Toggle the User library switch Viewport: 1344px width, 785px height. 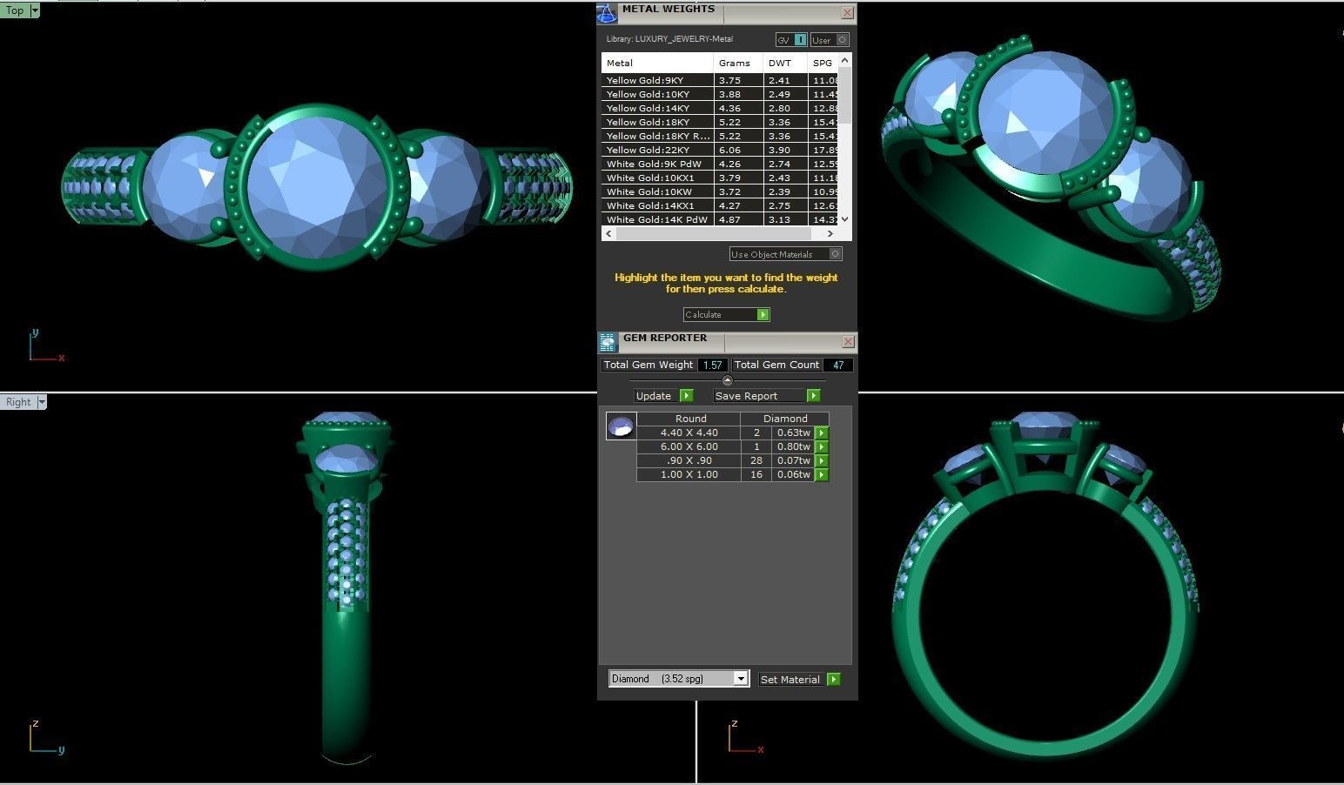pyautogui.click(x=830, y=40)
